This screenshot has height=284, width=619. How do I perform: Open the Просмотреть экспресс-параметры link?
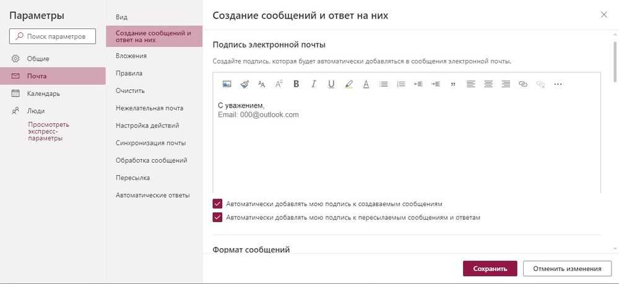tap(49, 131)
